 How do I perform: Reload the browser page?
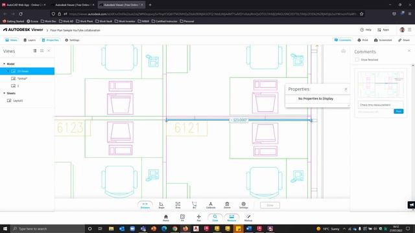click(x=21, y=14)
